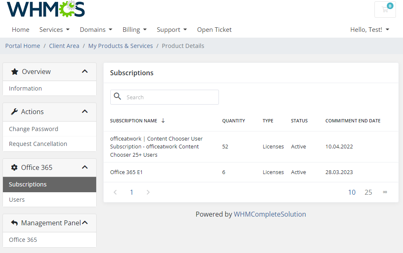
Task: Go to next page arrow
Action: [148, 192]
